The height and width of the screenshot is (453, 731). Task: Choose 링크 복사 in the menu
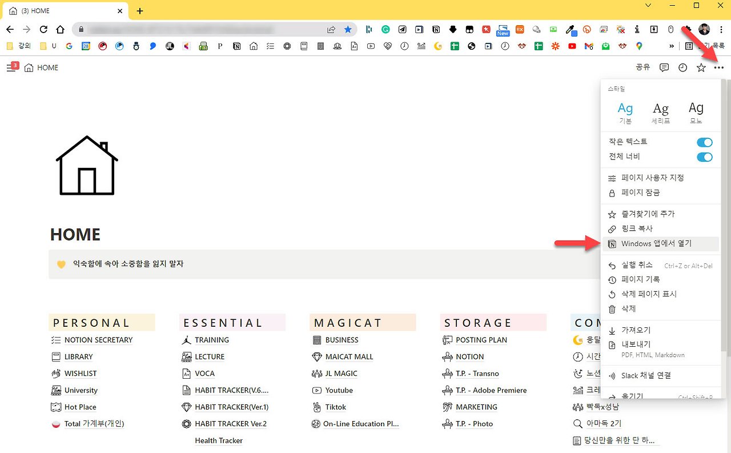pos(660,228)
